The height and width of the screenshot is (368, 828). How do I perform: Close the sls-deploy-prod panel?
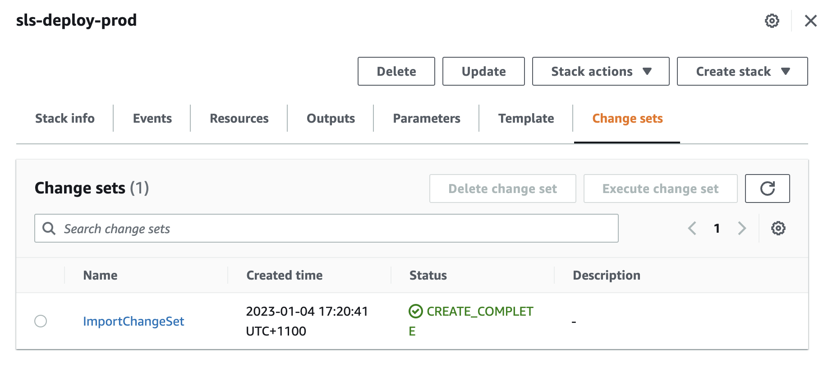tap(810, 21)
